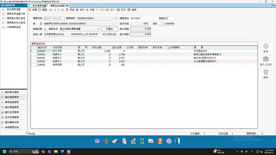This screenshot has height=155, width=276.
Task: Open the 銀行往來管理 module
Action: tap(14, 112)
